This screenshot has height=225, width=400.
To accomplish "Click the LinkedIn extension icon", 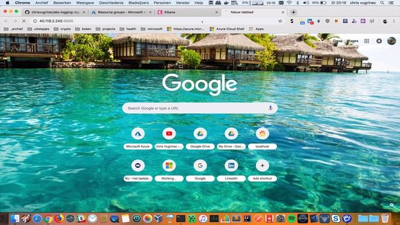I will 310,21.
